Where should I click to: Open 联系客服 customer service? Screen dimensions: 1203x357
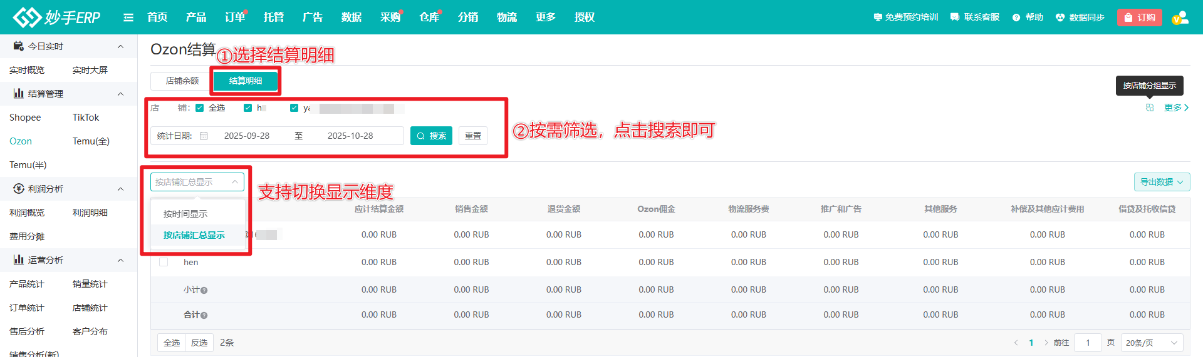974,18
